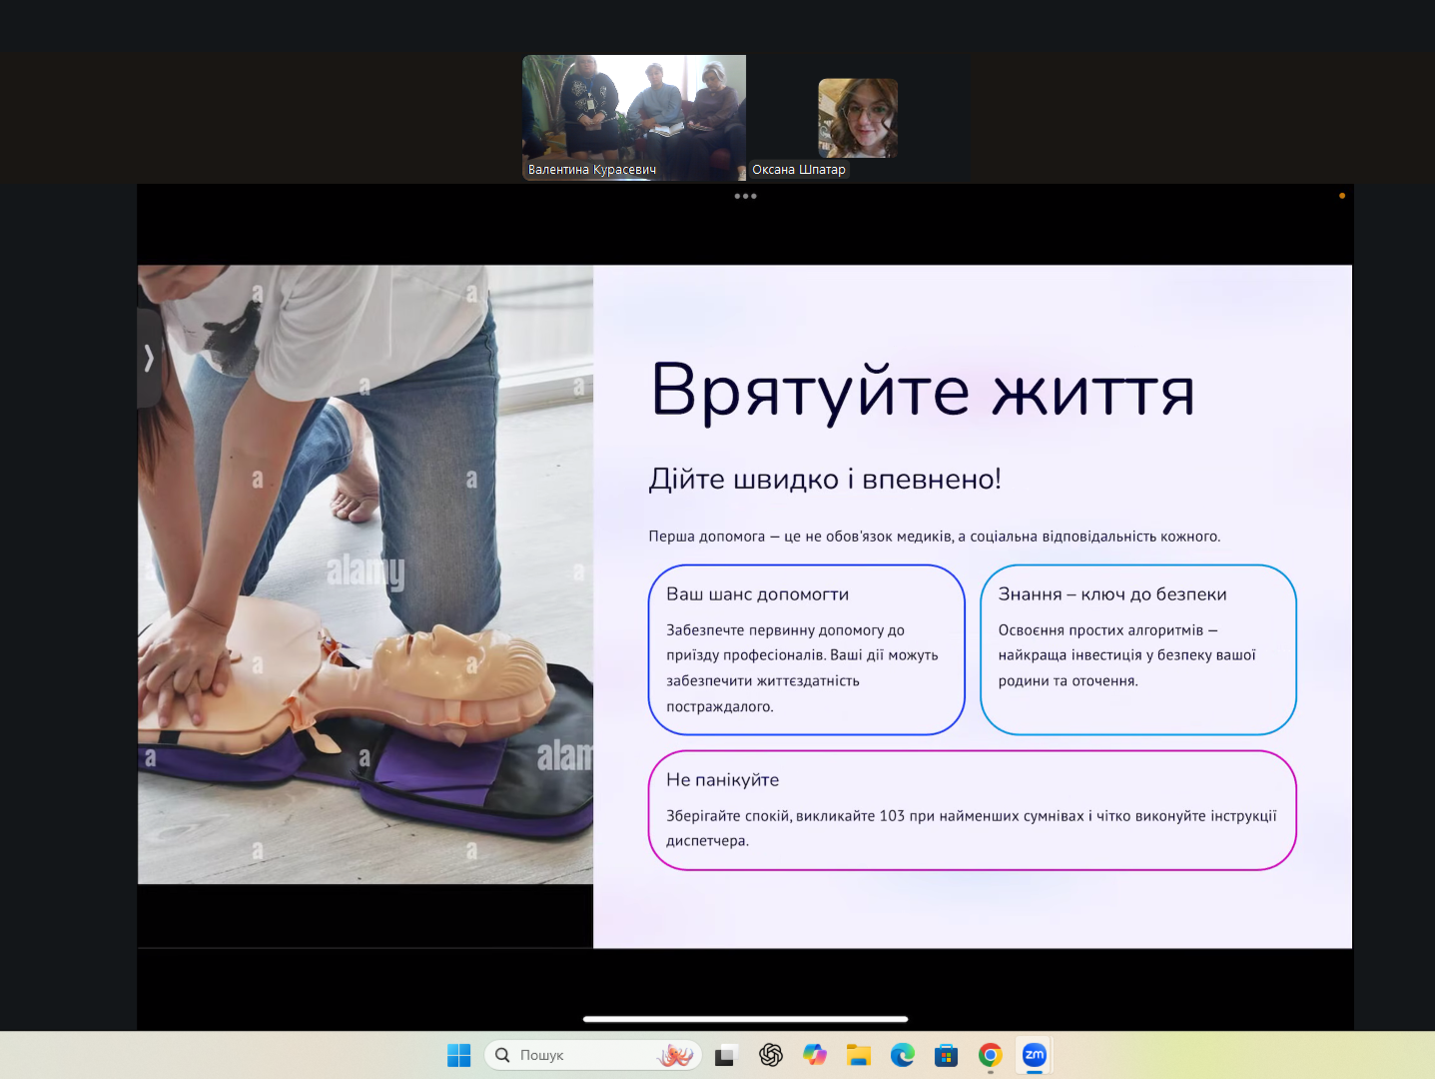Select Оксана Шпатар participant tile
Image resolution: width=1435 pixels, height=1079 pixels.
tap(858, 119)
